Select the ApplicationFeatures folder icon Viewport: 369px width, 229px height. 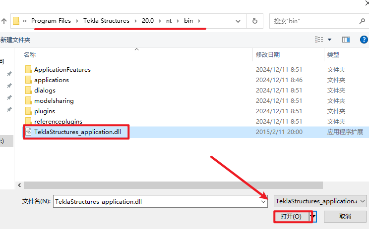(28, 69)
